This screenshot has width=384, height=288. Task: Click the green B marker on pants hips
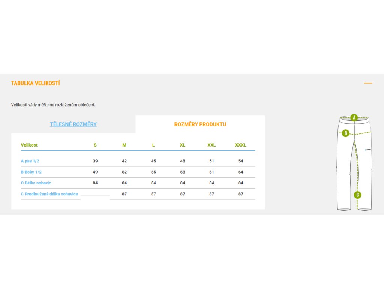[x=345, y=133]
